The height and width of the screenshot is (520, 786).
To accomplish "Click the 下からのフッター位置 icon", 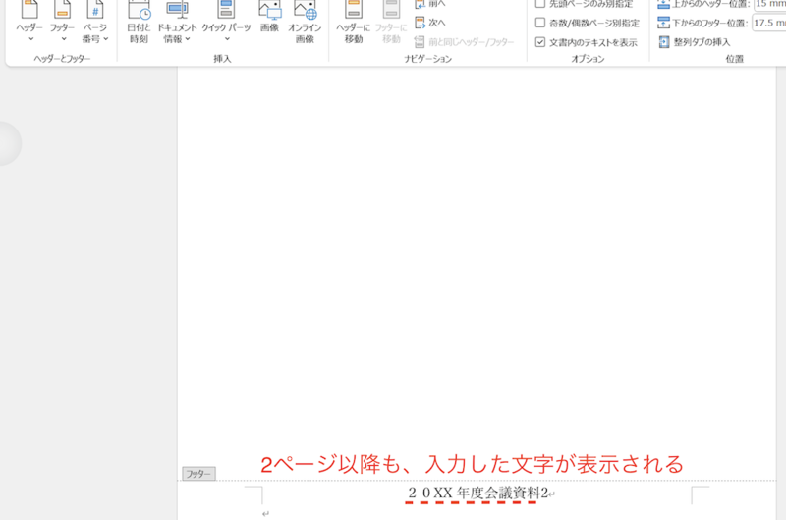I will point(664,23).
